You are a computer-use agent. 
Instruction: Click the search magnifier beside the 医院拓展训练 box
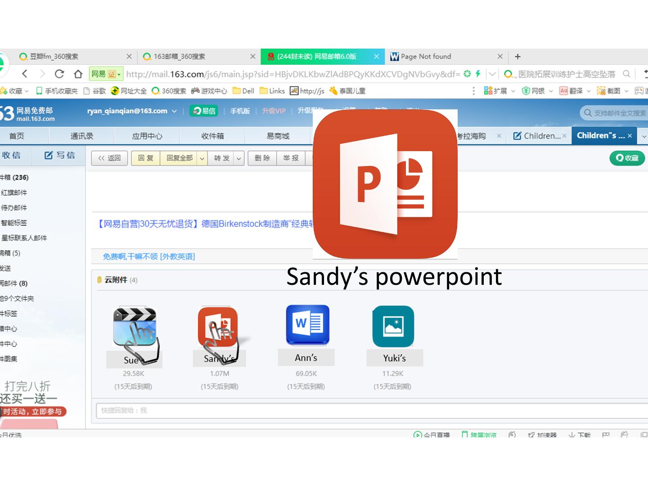(626, 74)
